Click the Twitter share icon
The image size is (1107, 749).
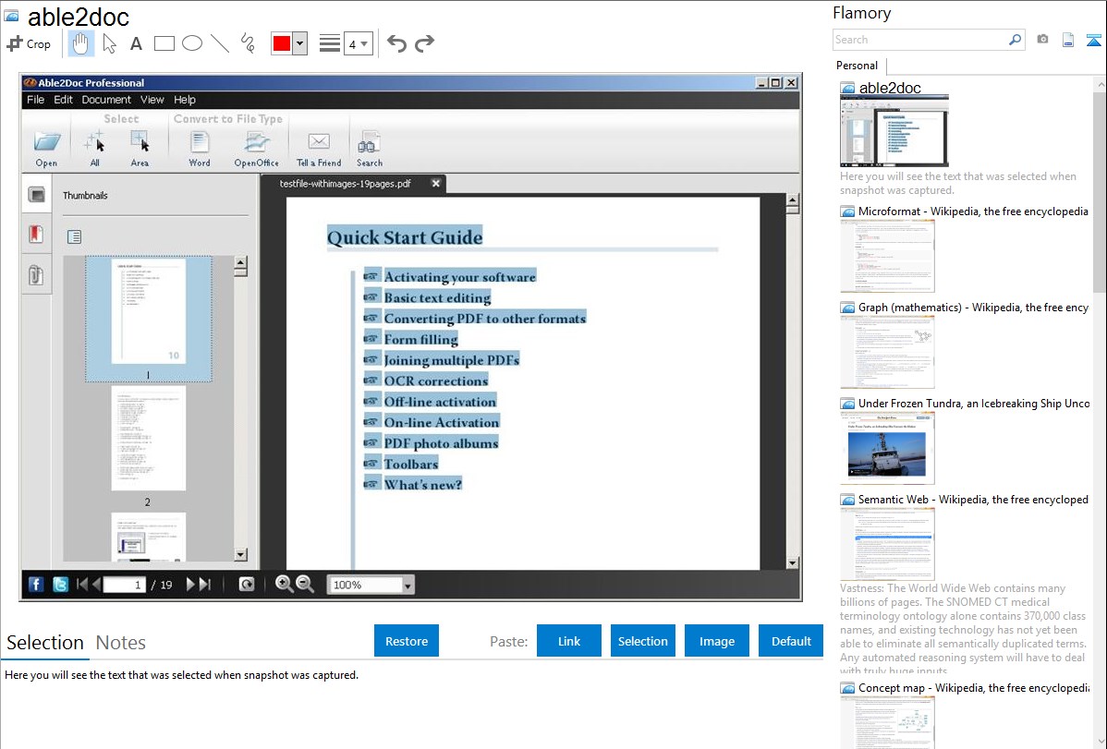coord(61,585)
